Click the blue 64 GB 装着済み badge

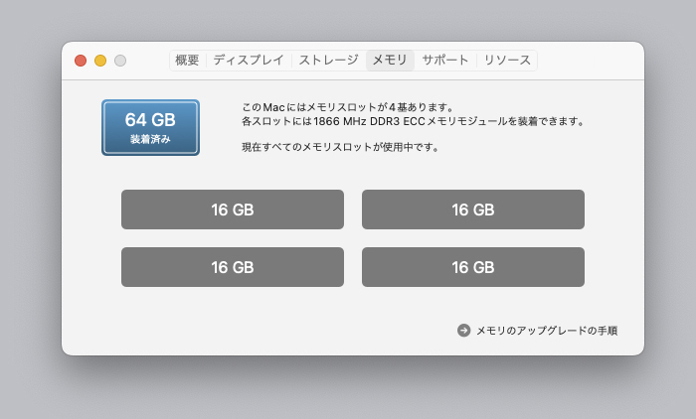[x=150, y=128]
